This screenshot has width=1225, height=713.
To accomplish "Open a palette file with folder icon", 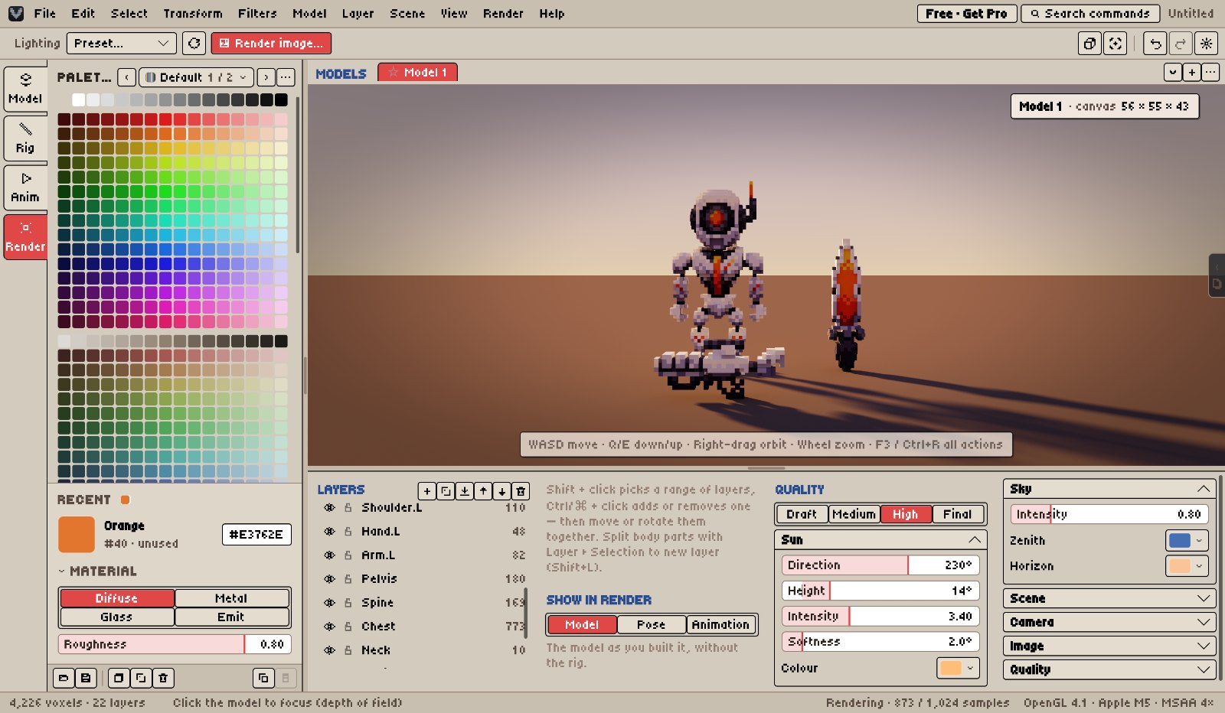I will click(x=64, y=678).
